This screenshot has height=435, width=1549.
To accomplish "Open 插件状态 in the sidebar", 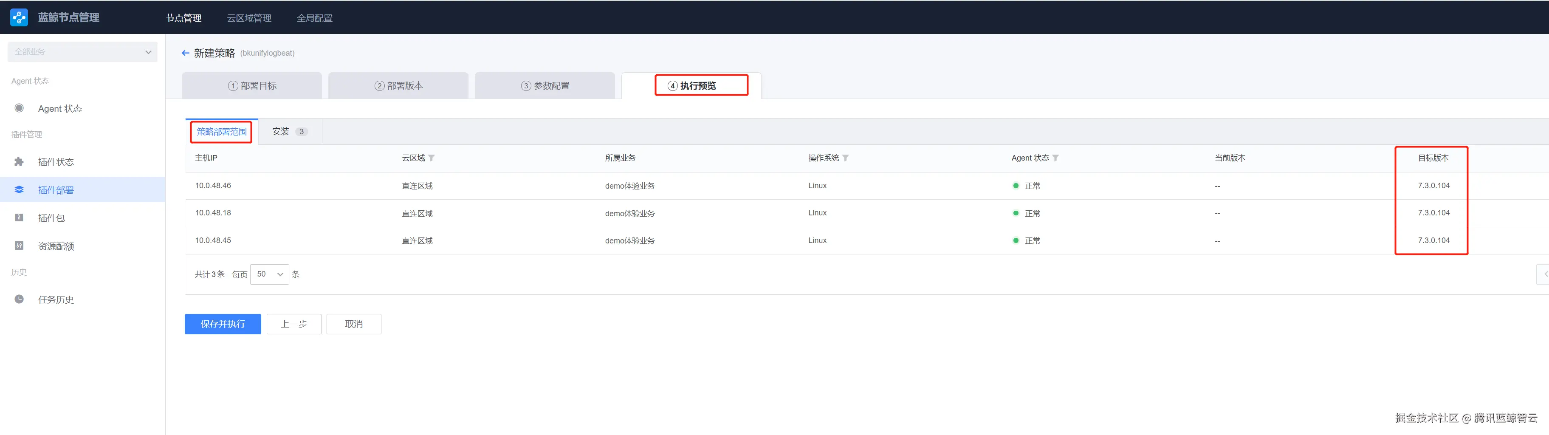I will point(82,162).
